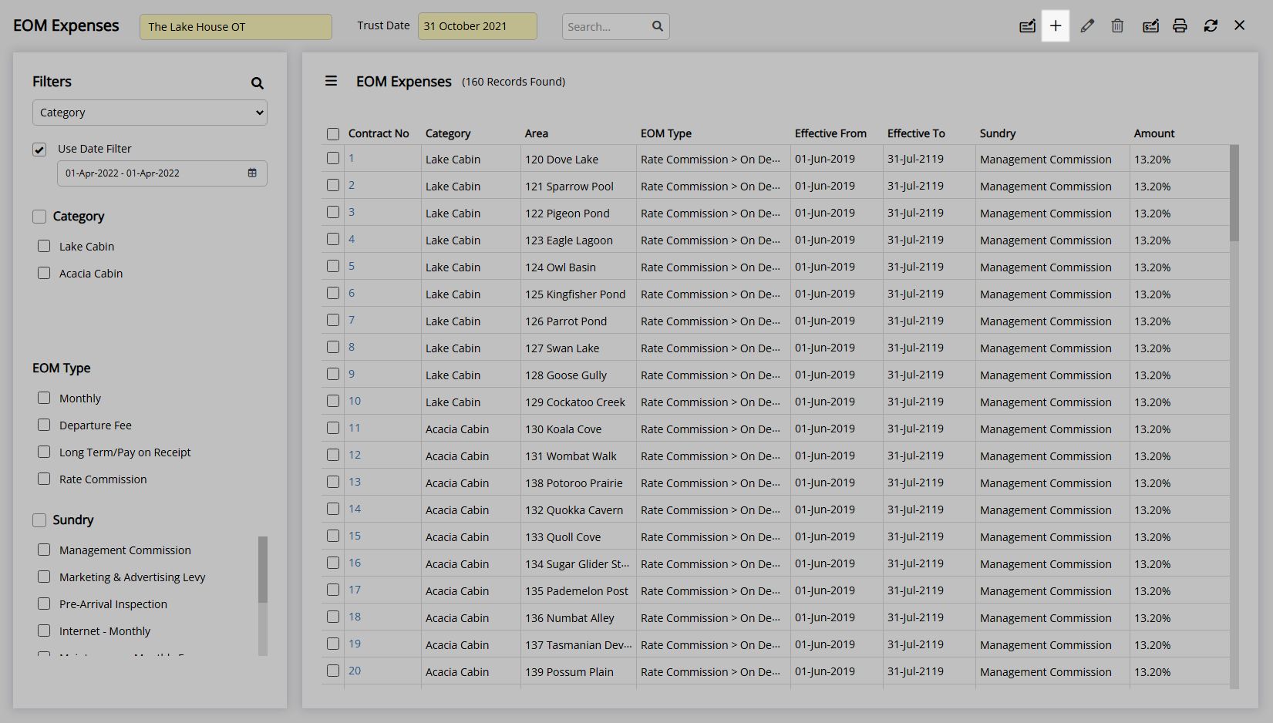The image size is (1273, 723).
Task: Tick the Acacia Cabin filter checkbox
Action: click(x=44, y=273)
